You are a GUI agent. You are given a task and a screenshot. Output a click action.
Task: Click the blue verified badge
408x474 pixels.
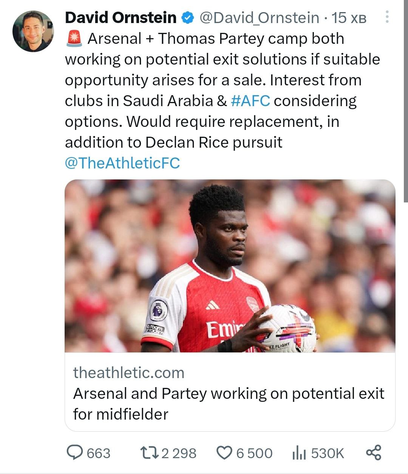188,18
